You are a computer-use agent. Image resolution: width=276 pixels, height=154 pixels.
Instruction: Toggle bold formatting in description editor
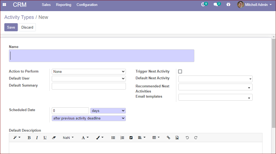29,138
